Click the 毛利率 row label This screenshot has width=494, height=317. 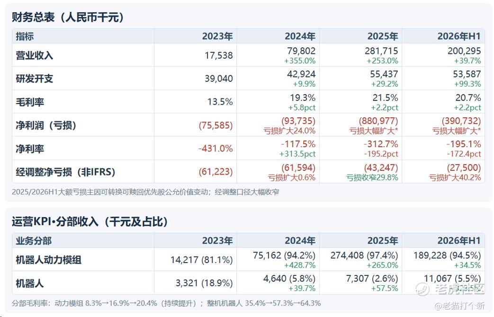(30, 102)
